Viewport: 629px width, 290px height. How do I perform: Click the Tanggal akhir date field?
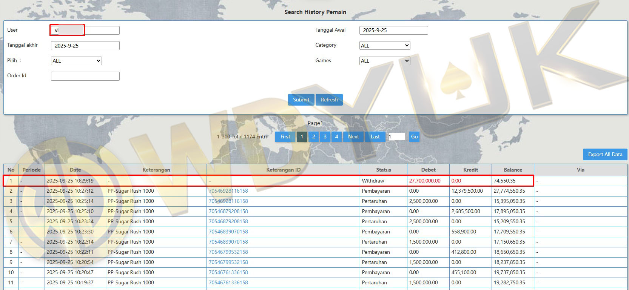click(85, 46)
